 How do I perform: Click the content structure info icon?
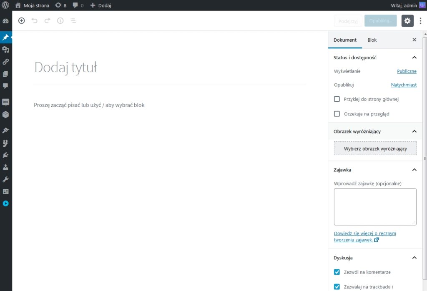(x=60, y=21)
